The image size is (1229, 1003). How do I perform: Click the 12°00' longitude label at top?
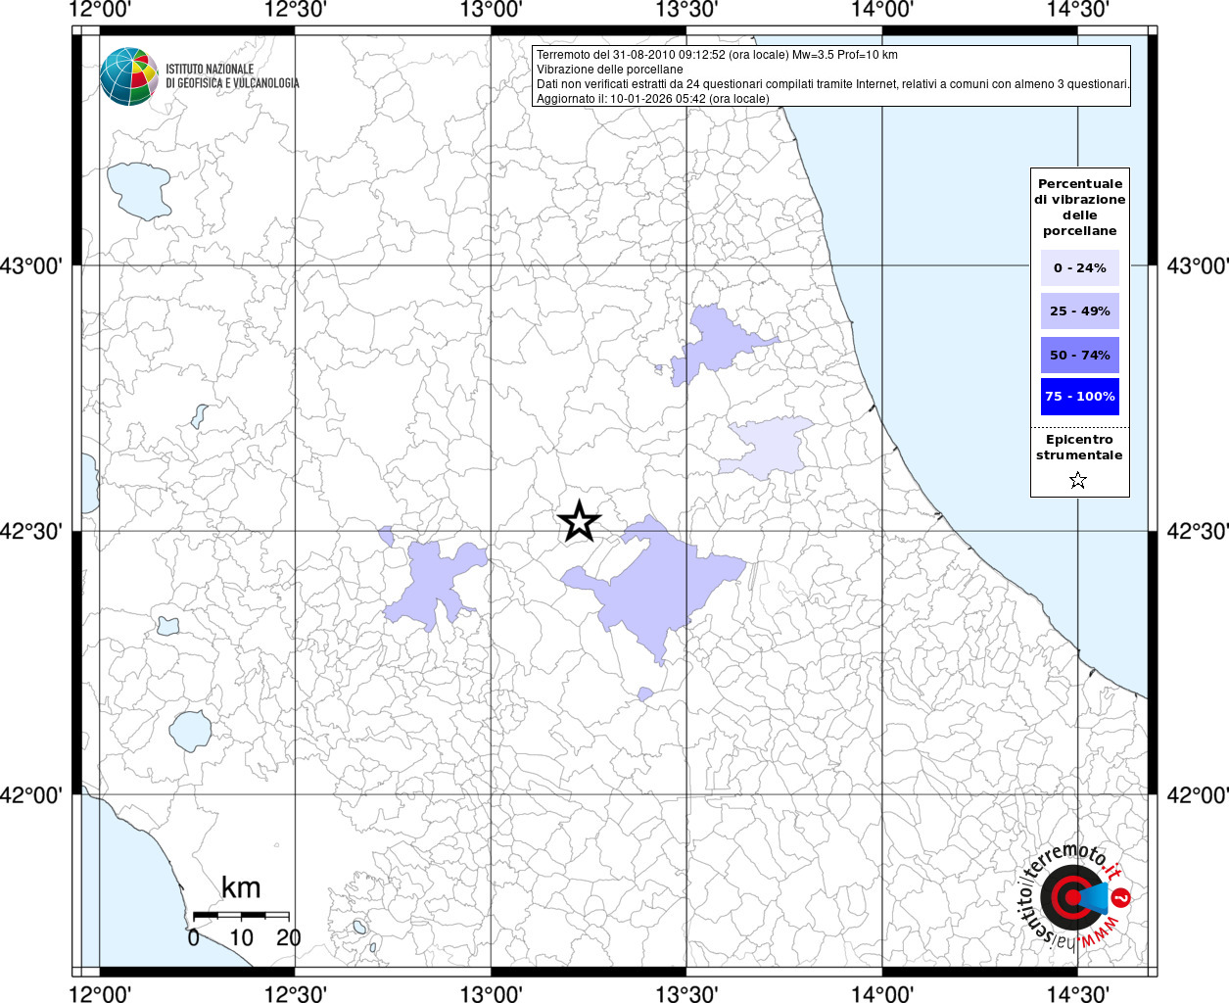tap(100, 11)
